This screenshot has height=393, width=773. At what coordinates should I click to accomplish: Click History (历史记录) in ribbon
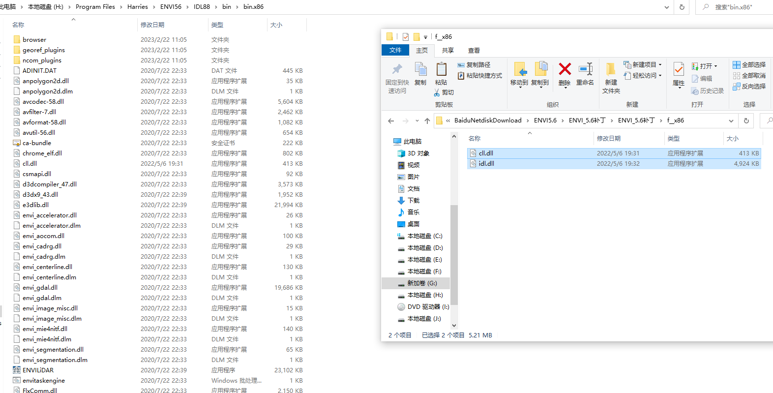pos(707,91)
